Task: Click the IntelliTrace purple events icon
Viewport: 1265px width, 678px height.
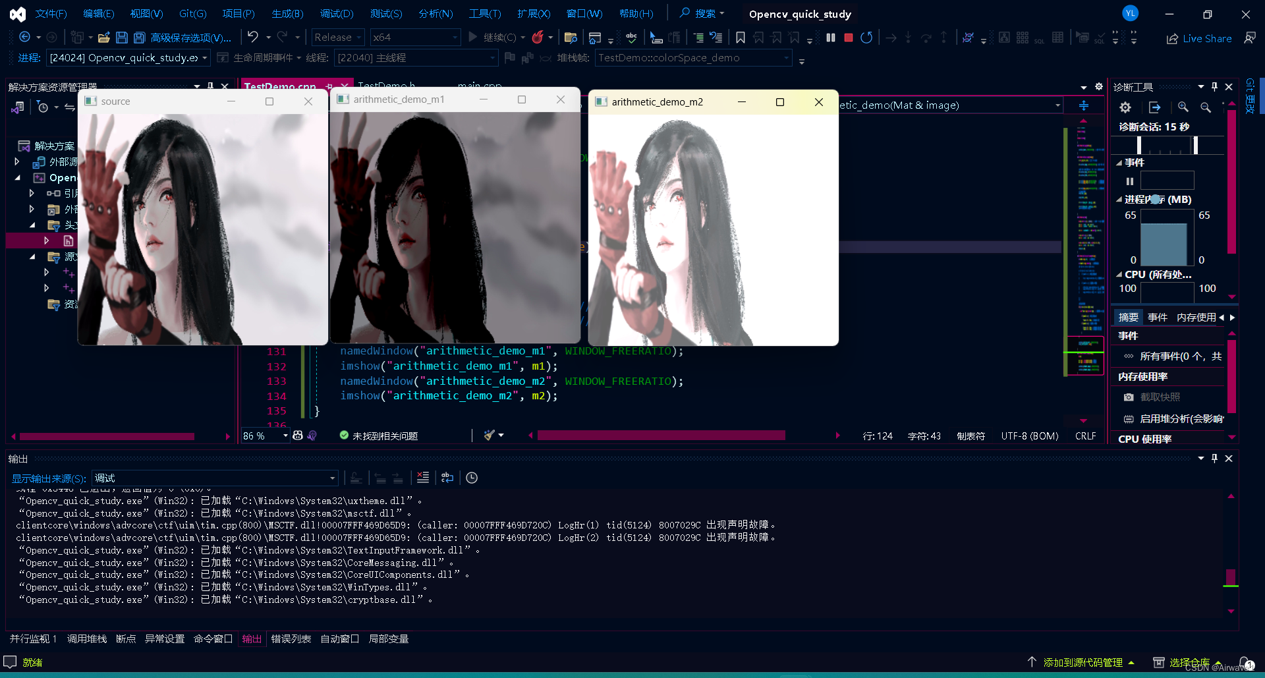Action: point(968,38)
